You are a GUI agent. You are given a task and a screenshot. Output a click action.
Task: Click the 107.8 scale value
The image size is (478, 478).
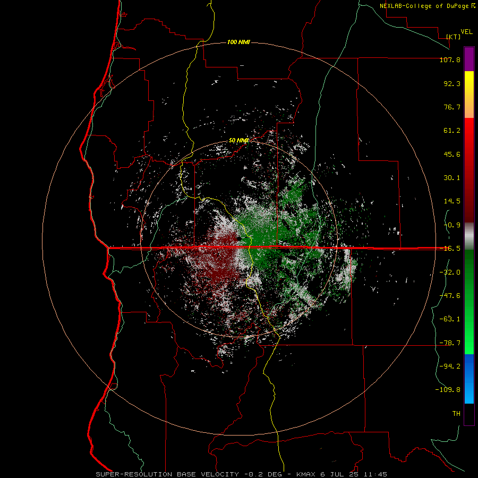point(450,59)
